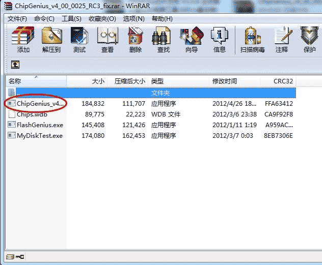Sort by Size (大小) column header
Screen dimensions: 322x265
point(87,81)
